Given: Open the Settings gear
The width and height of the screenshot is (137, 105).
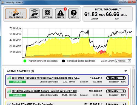Looking at the screenshot, I should point(47,14).
